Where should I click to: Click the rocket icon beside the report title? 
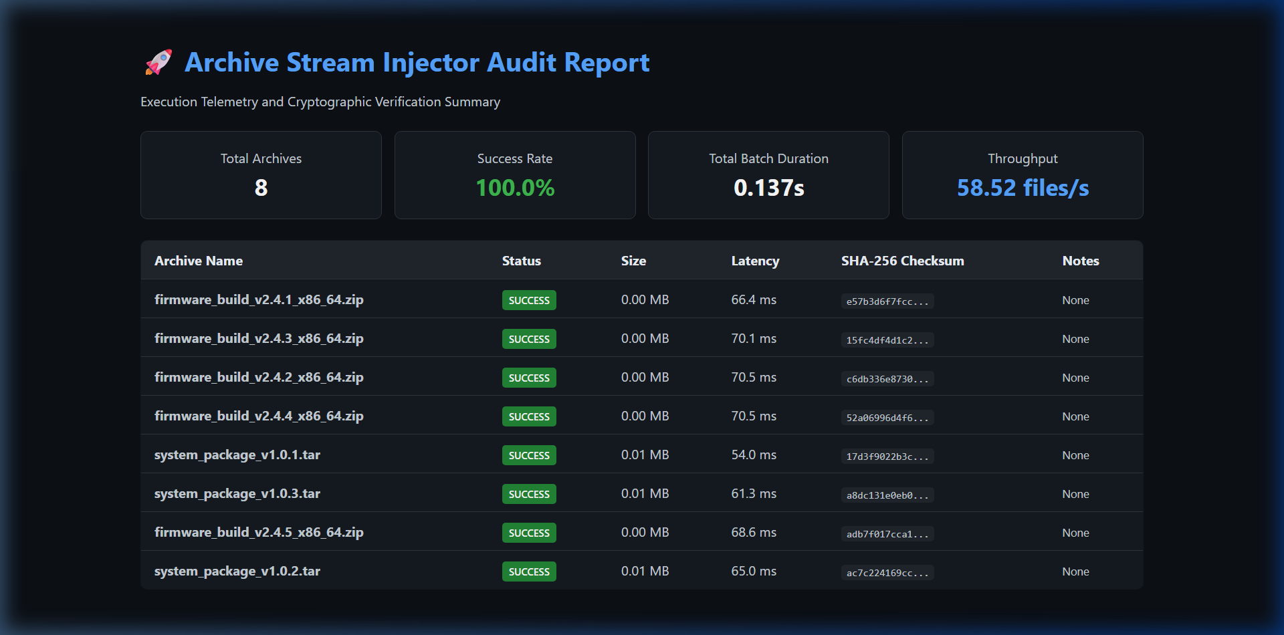pos(158,62)
